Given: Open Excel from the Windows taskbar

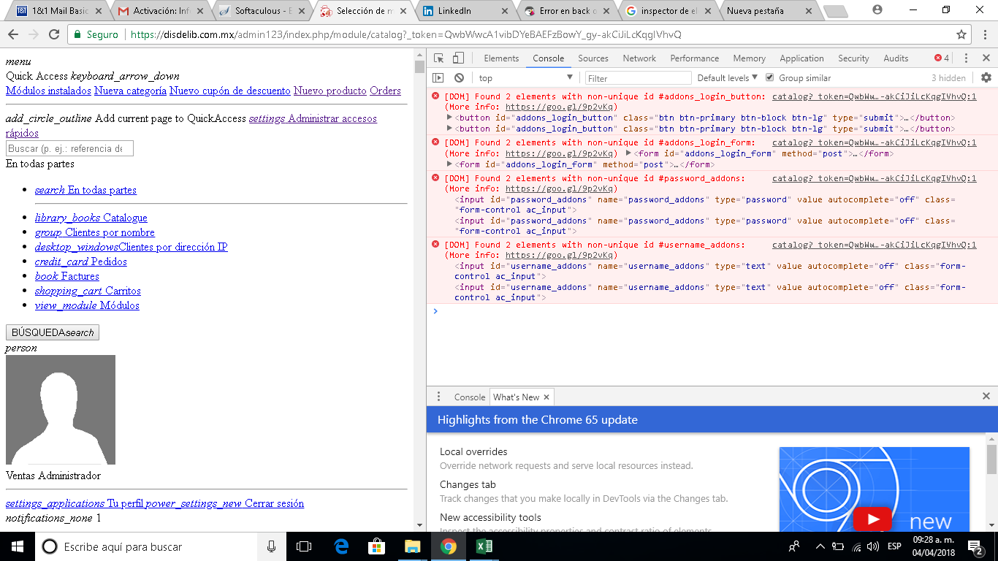Looking at the screenshot, I should 484,546.
